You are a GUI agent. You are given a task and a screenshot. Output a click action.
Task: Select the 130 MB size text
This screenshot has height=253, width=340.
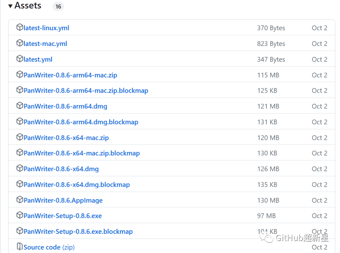click(x=268, y=200)
